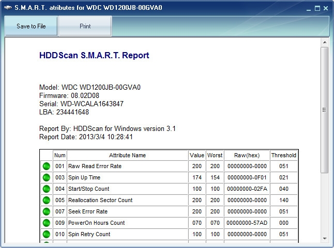The image size is (334, 248).
Task: Click the vertical scrollbar thumb
Action: [x=325, y=109]
